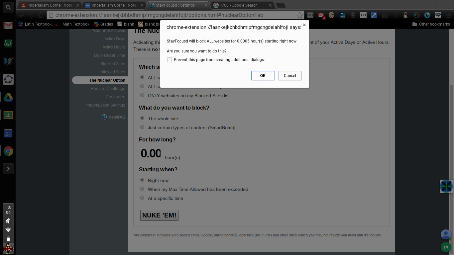Click the blue resize arrows extension icon

[374, 15]
